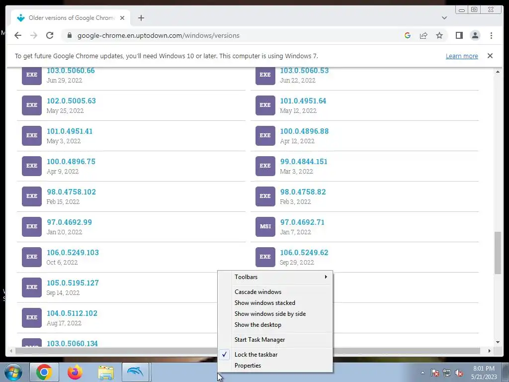The image size is (509, 382).
Task: Open version 103.0.5060.134 link
Action: coord(72,343)
